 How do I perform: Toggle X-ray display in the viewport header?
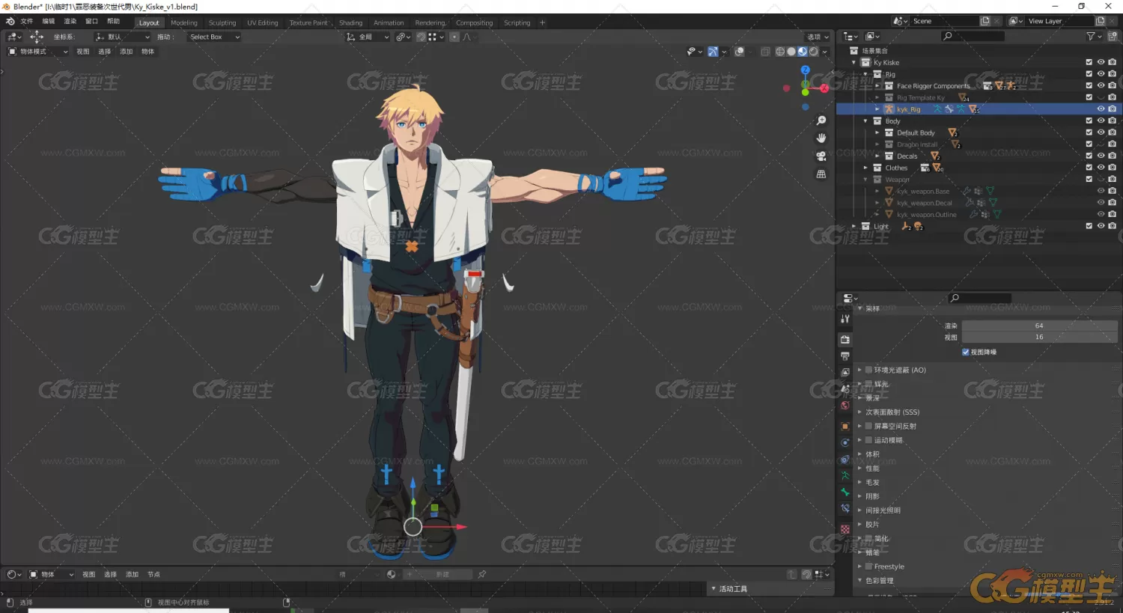point(765,52)
